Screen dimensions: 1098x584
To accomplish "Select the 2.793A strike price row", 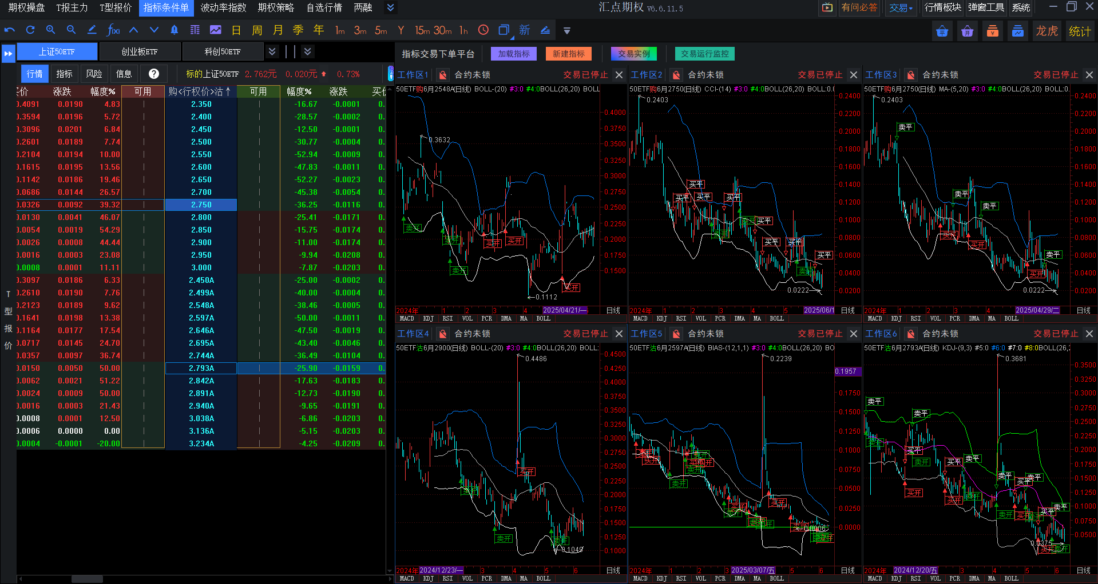I will point(201,368).
